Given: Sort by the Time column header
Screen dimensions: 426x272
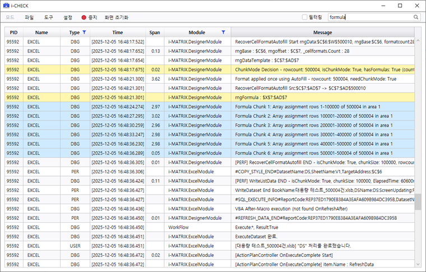Looking at the screenshot, I should point(117,33).
